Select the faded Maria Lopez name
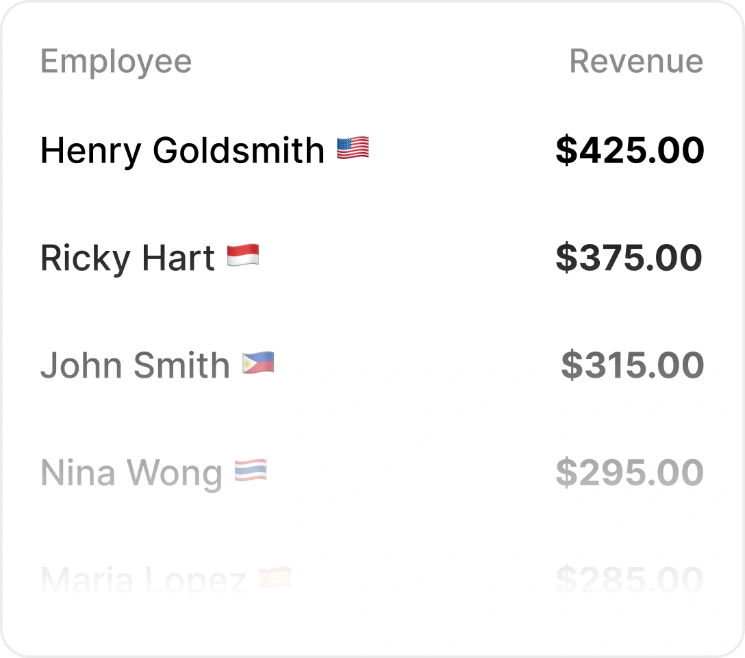Image resolution: width=745 pixels, height=658 pixels. coord(143,581)
